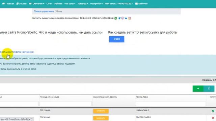Expand Мои баллы 100.00/100.00 dropdown

coord(118,4)
